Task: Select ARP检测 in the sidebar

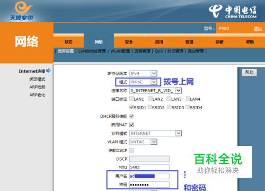Action: tap(37, 87)
